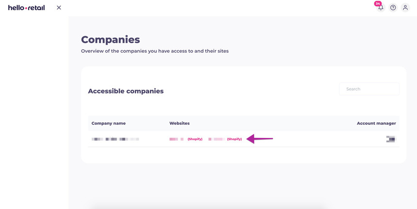Click the pink 34 notification badge
This screenshot has width=417, height=209.
[378, 3]
